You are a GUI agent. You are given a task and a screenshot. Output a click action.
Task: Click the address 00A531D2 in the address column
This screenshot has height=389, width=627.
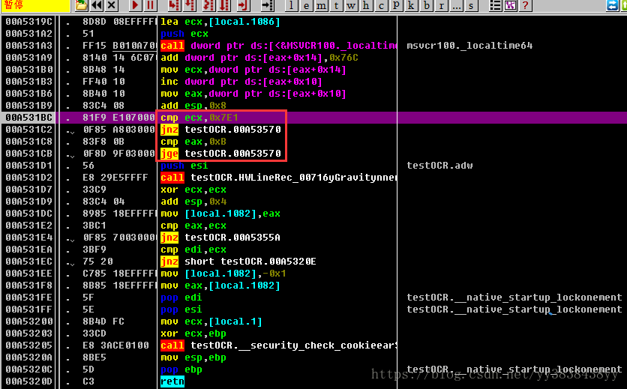28,178
